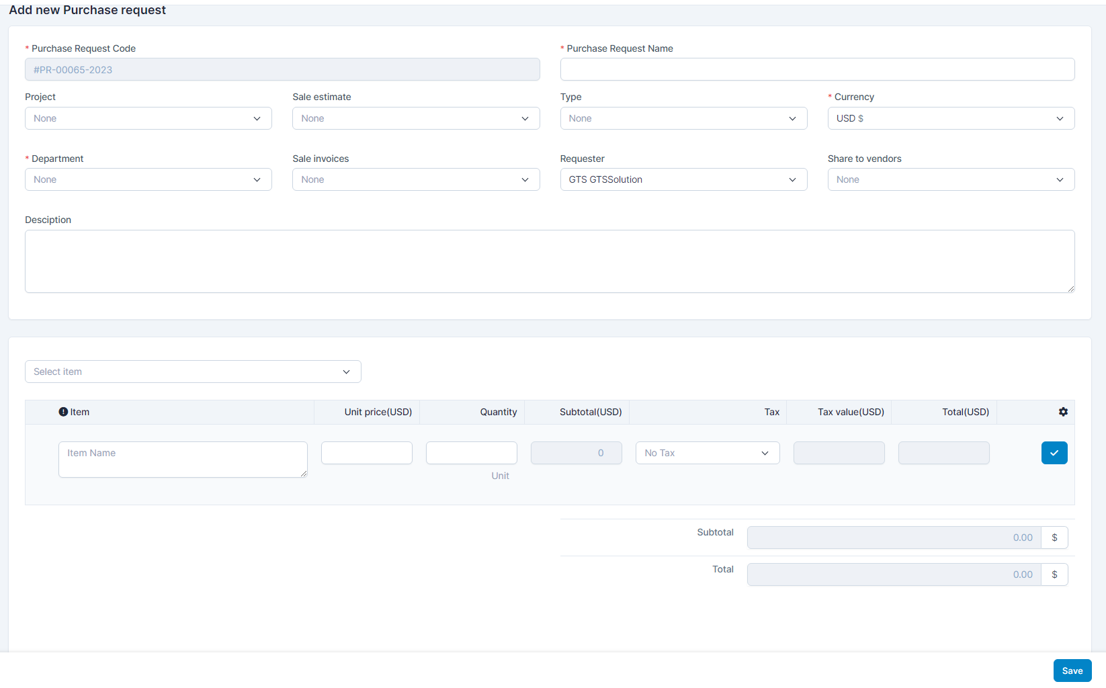The image size is (1106, 688).
Task: Click the blue checkmark button to add item row
Action: (x=1054, y=453)
